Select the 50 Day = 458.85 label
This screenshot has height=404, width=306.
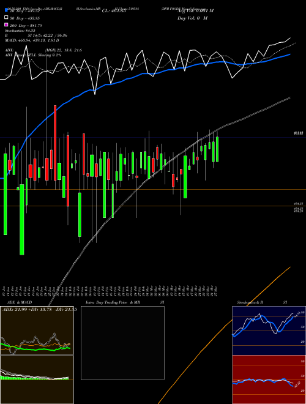[24, 18]
